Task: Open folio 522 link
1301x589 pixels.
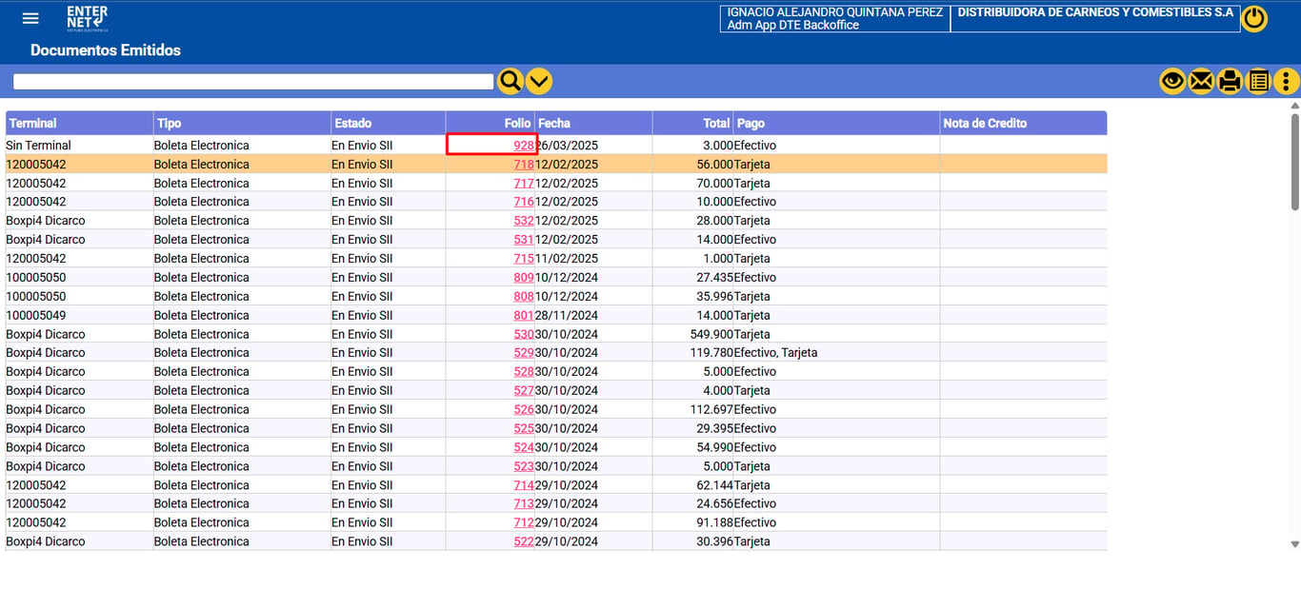Action: click(524, 541)
